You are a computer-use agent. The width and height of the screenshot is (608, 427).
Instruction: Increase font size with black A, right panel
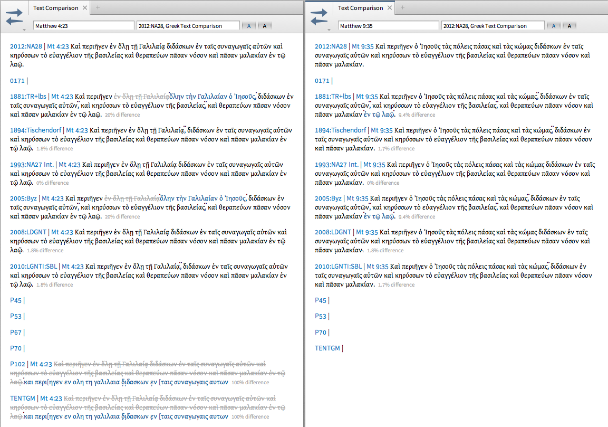(x=569, y=26)
